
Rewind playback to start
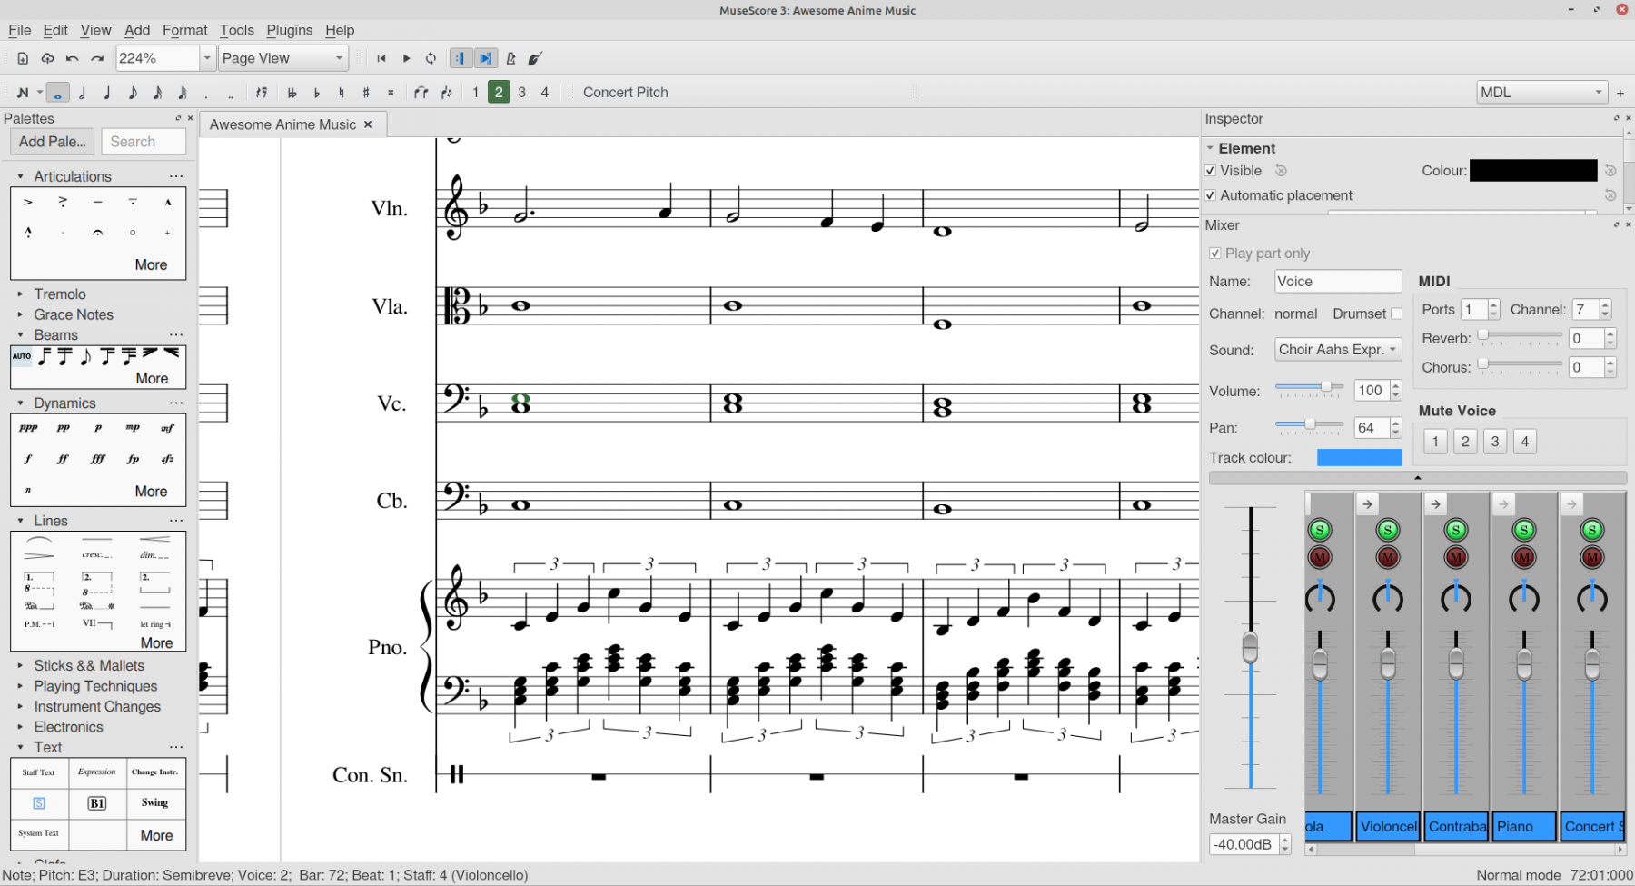tap(381, 58)
